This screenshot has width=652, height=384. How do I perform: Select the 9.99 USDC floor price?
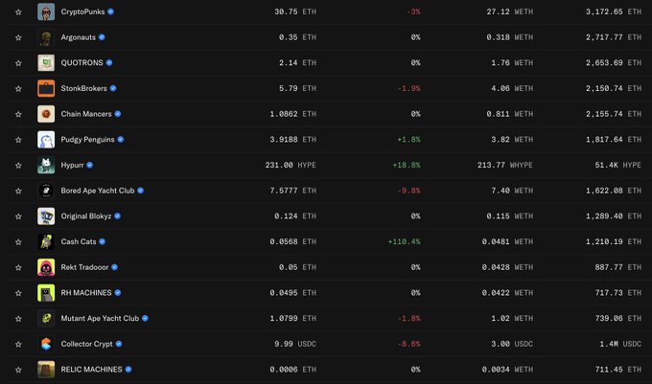pyautogui.click(x=295, y=344)
